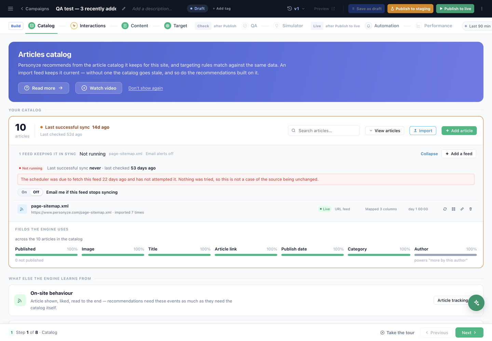The width and height of the screenshot is (492, 341).
Task: Set email alerts to Off
Action: (x=36, y=192)
